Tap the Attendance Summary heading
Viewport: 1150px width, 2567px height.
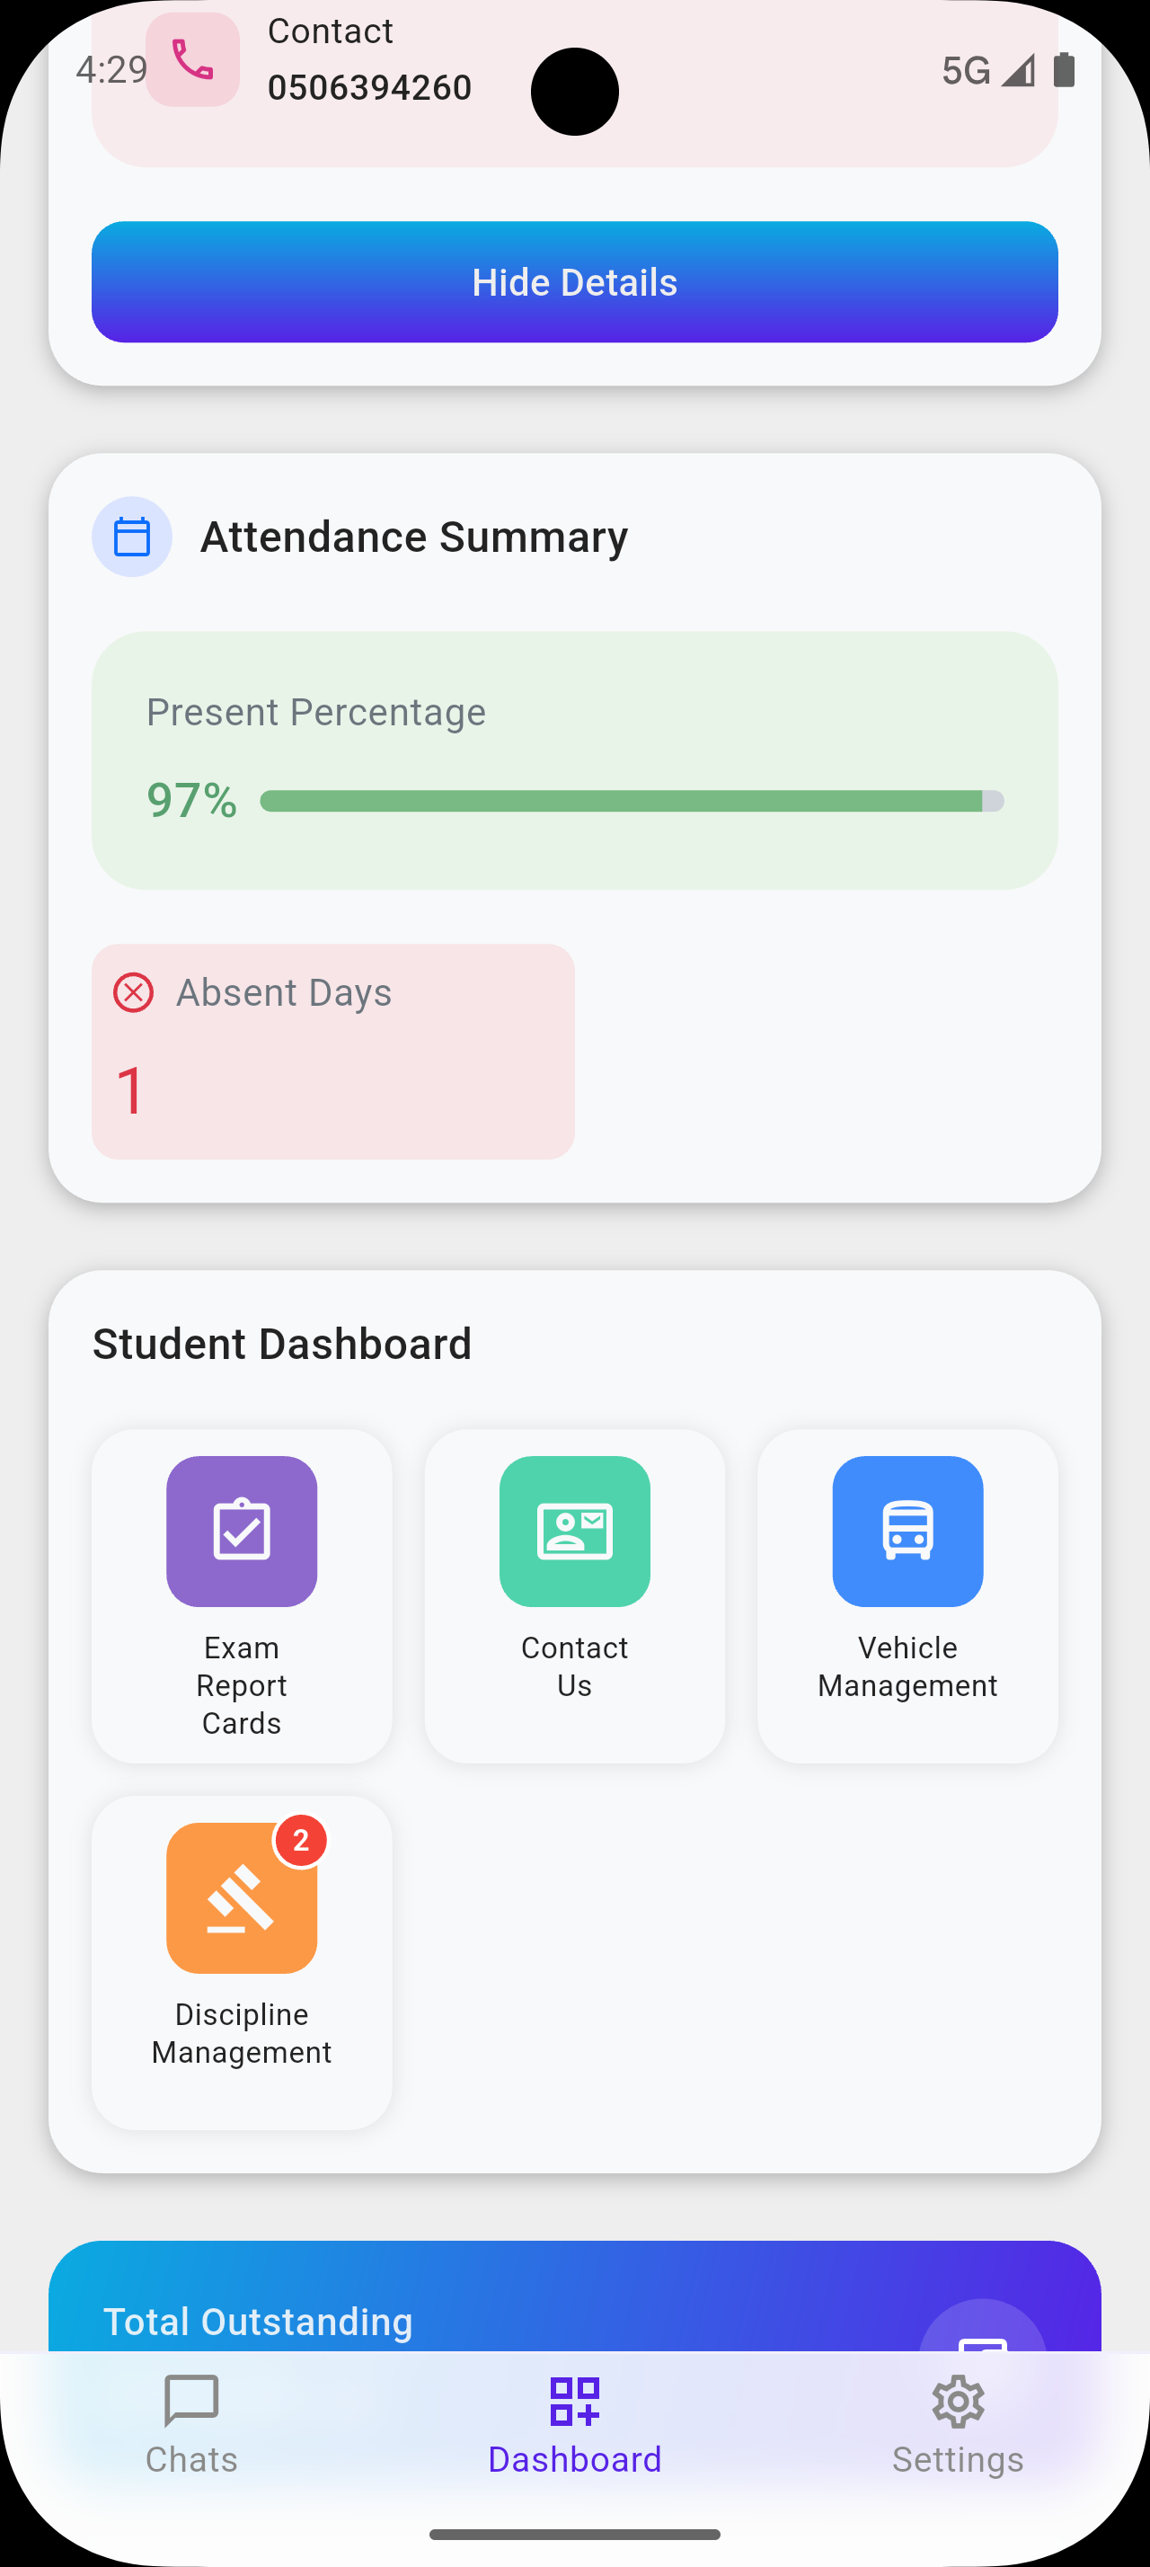pos(414,537)
